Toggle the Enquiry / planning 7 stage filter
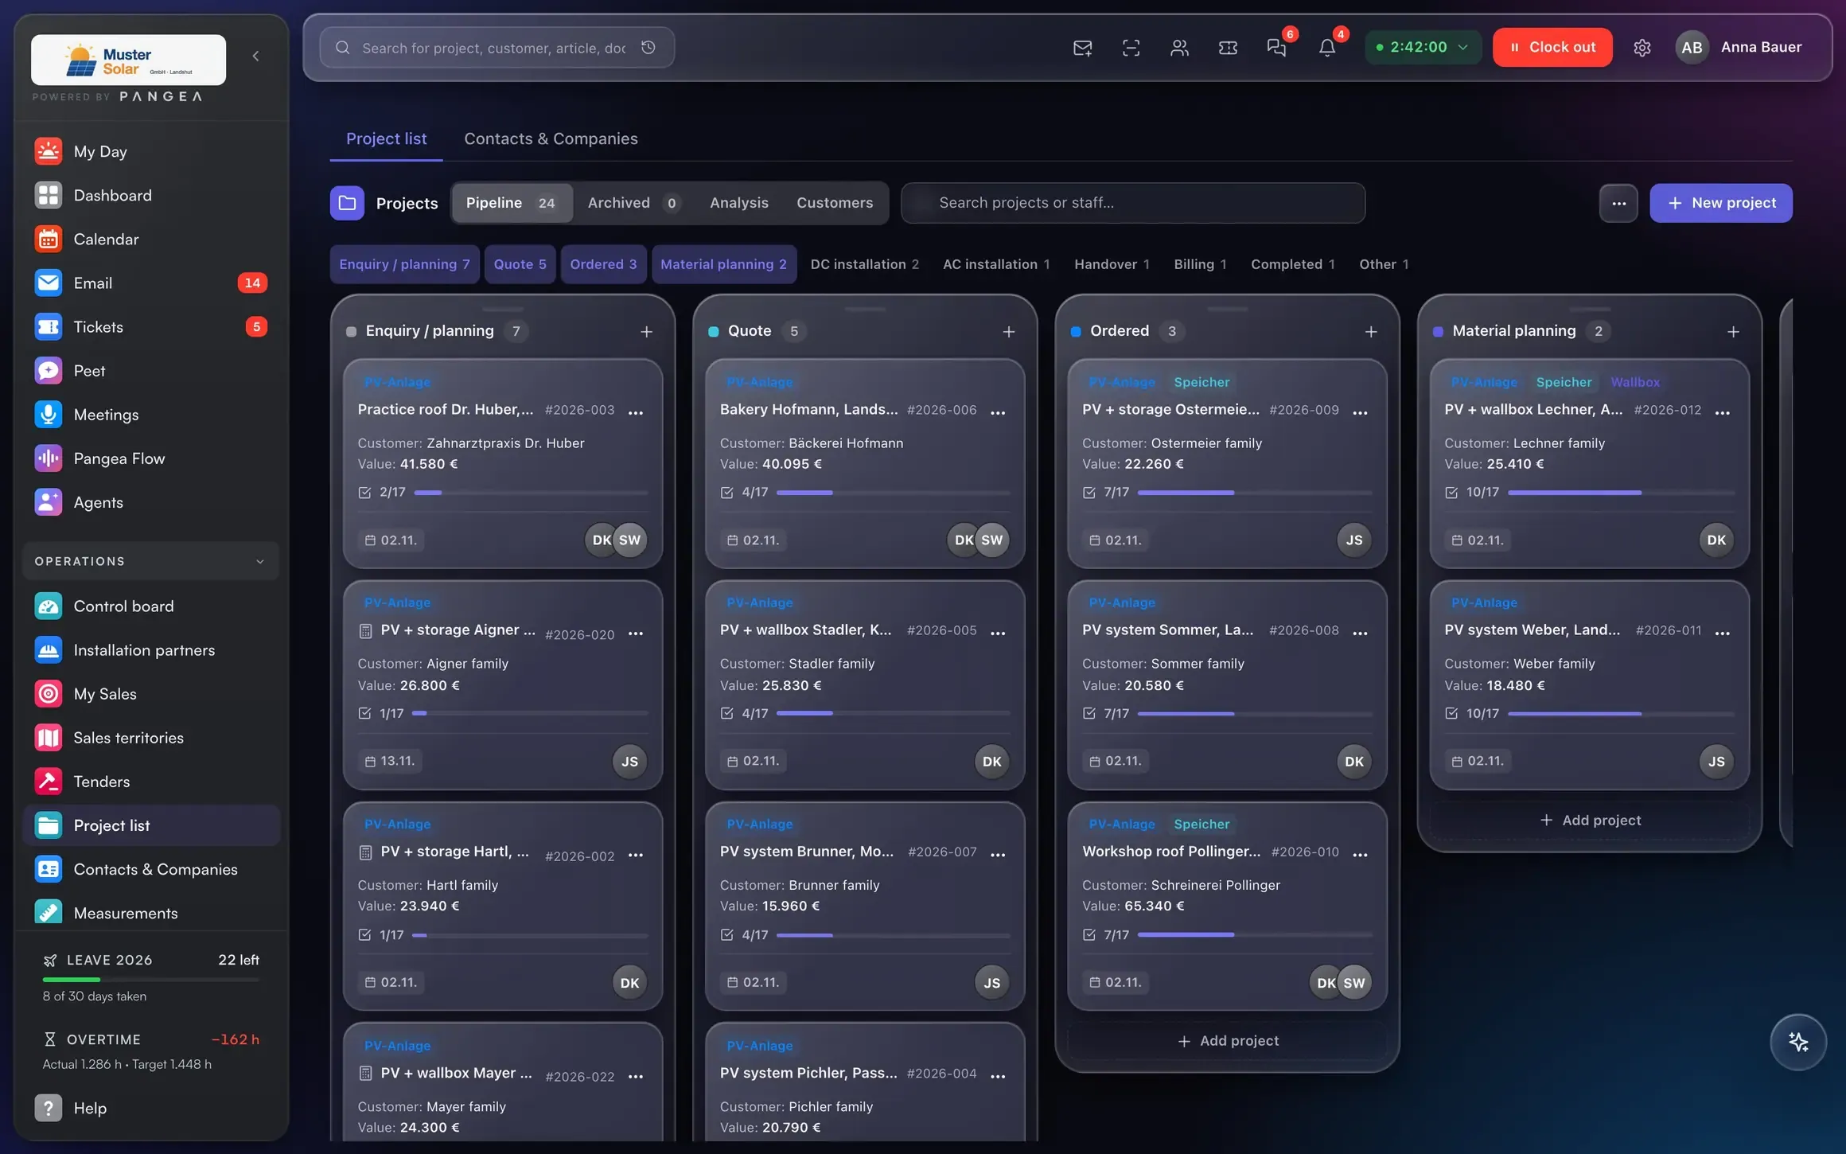This screenshot has width=1846, height=1154. (404, 264)
